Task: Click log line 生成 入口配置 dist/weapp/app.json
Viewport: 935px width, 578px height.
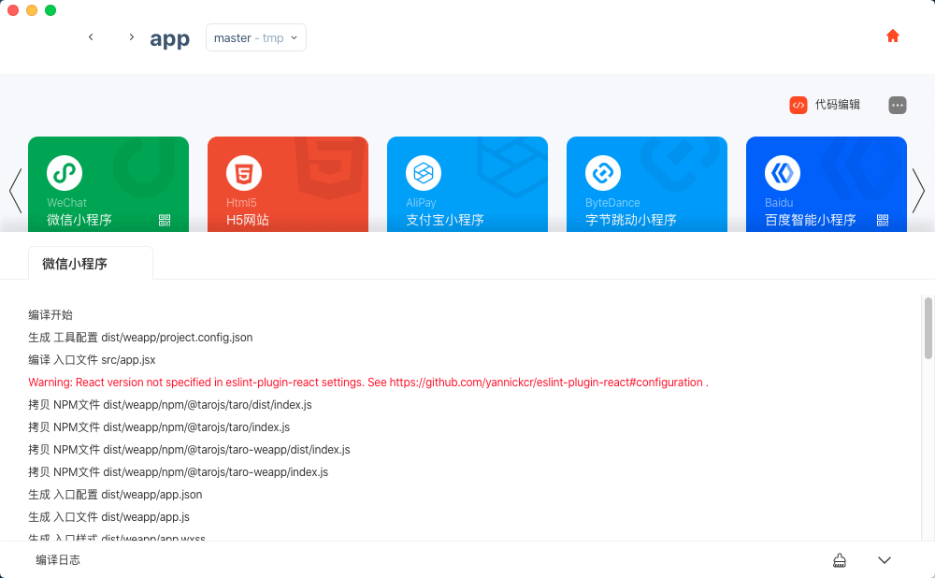Action: tap(115, 495)
